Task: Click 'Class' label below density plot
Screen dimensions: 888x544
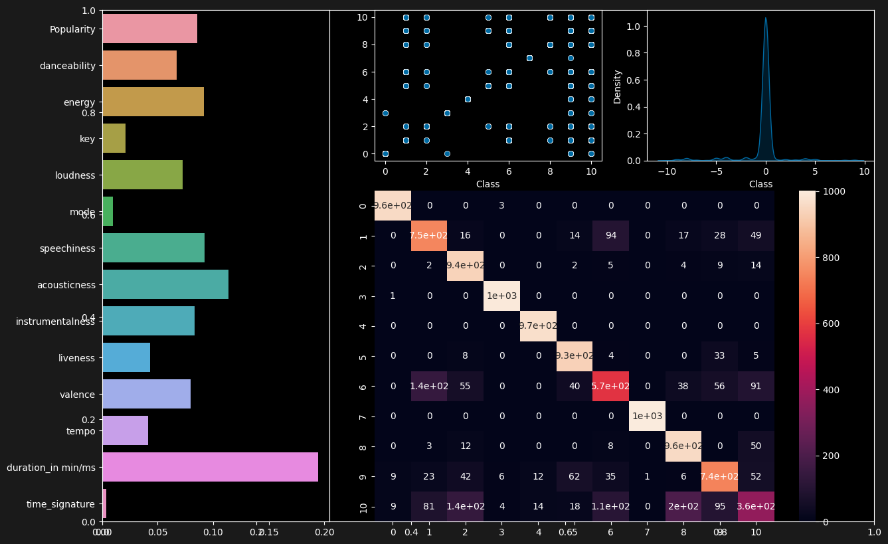Action: 760,184
